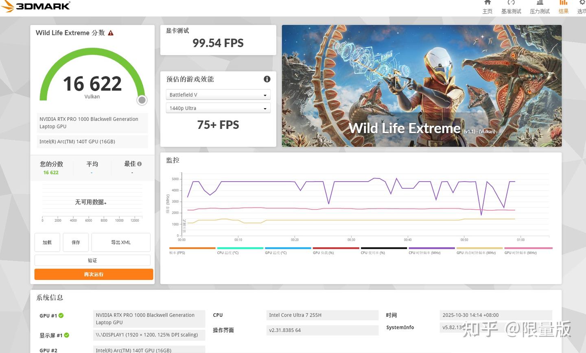The width and height of the screenshot is (586, 353).
Task: Select the Intel(R) Arc(TM) 140T entry under the score gauge
Action: [92, 142]
